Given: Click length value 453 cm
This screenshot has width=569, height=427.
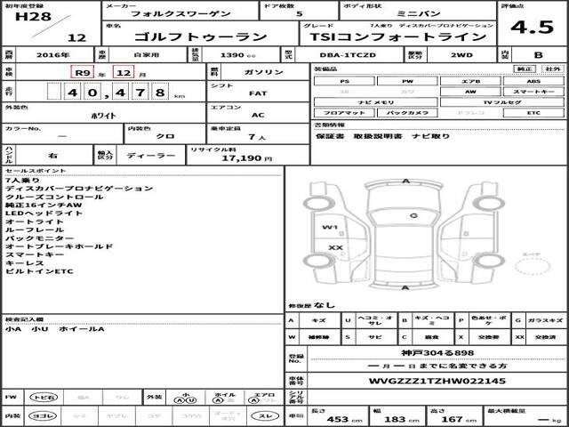Looking at the screenshot, I should 343,419.
